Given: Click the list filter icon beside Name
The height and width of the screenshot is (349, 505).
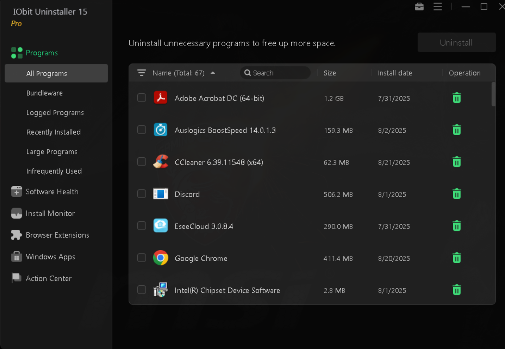Looking at the screenshot, I should pos(141,73).
